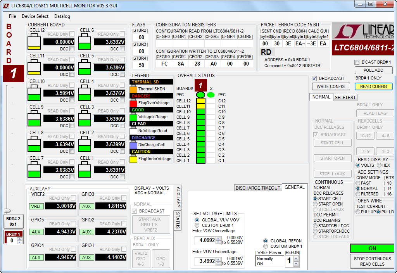Viewport: 397px width, 273px height.
Task: Click the CELL10 battery icon
Action: [34, 93]
